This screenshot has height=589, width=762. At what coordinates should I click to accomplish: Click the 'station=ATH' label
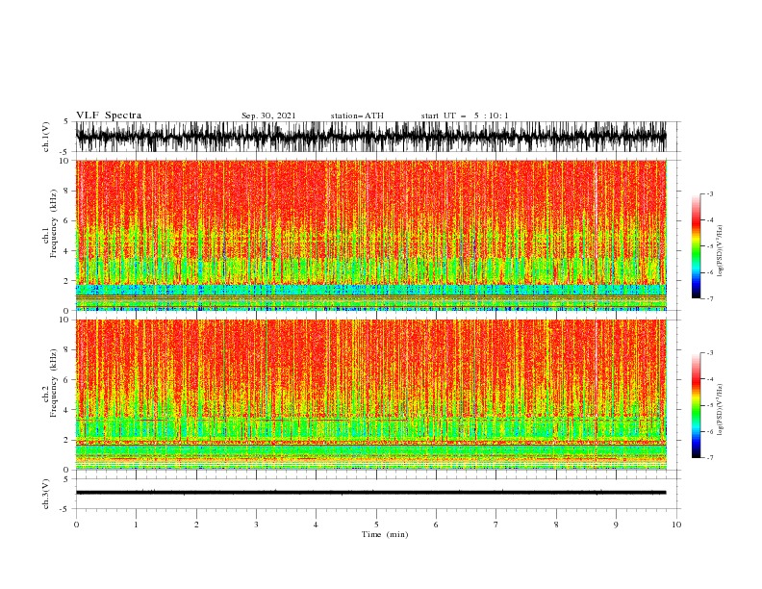[x=357, y=115]
